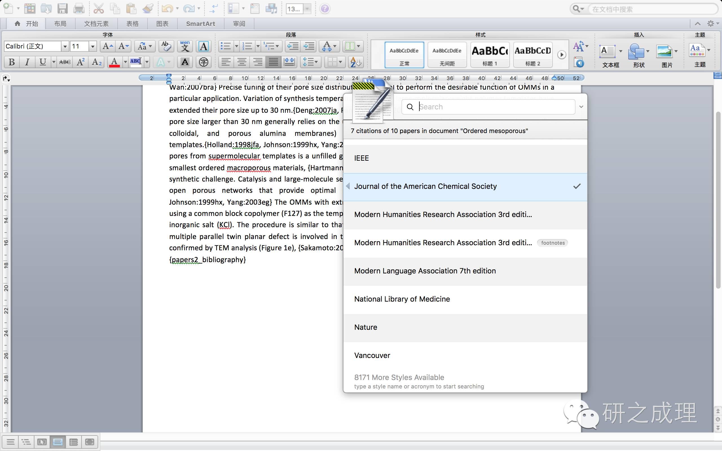Screen dimensions: 722x451
Task: Click the increase indent icon
Action: pyautogui.click(x=309, y=46)
